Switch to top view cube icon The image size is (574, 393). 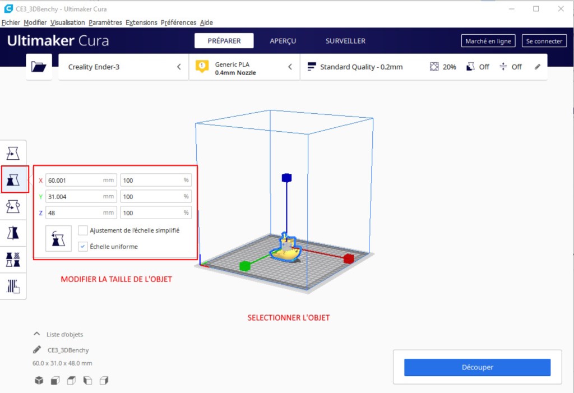[71, 380]
